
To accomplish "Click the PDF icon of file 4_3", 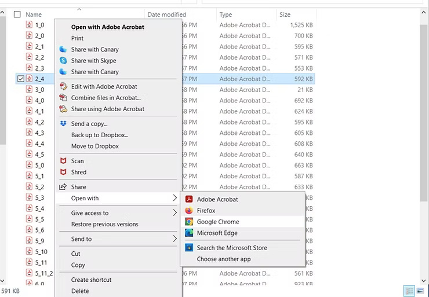I will coord(29,133).
